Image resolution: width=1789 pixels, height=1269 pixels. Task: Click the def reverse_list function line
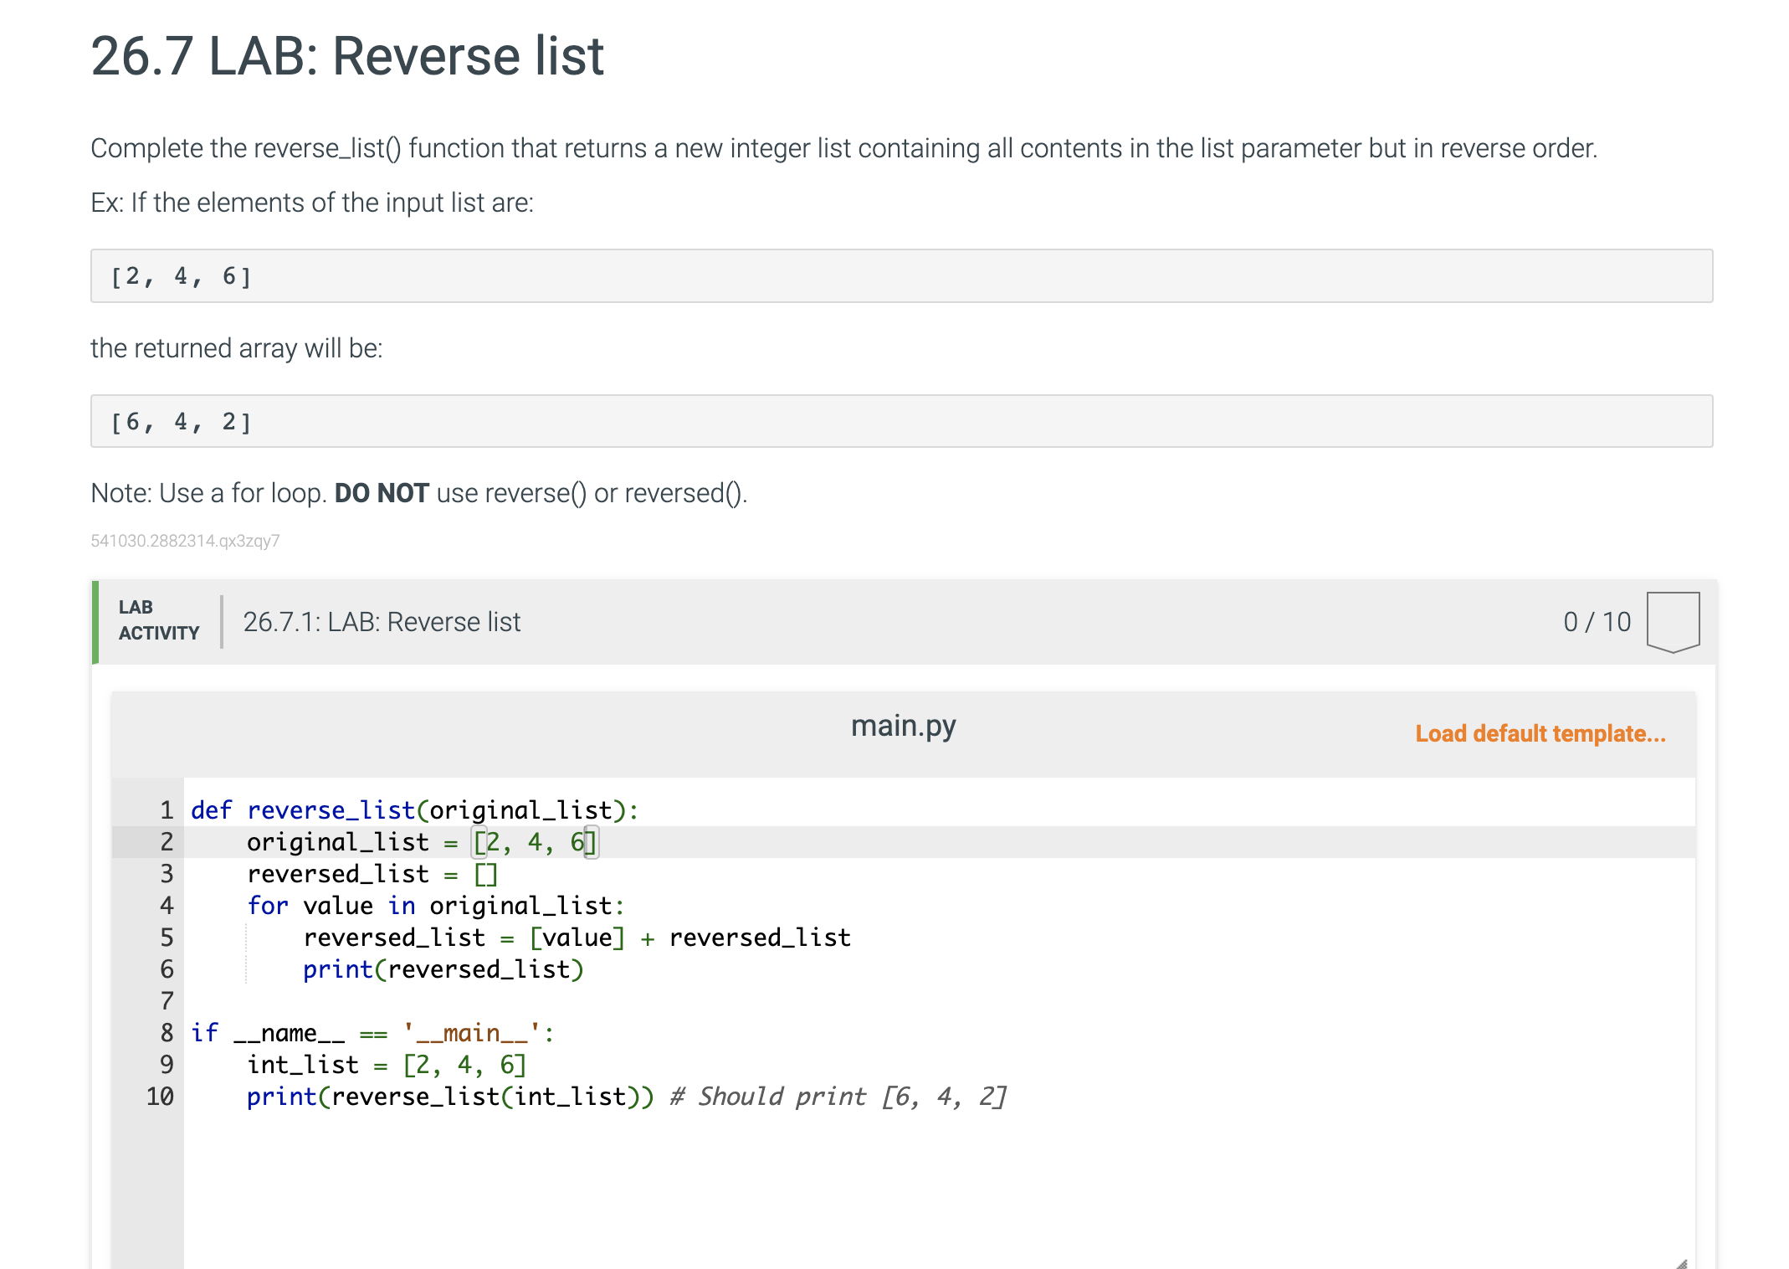point(414,810)
